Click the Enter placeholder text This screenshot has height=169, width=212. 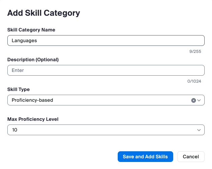coord(18,70)
